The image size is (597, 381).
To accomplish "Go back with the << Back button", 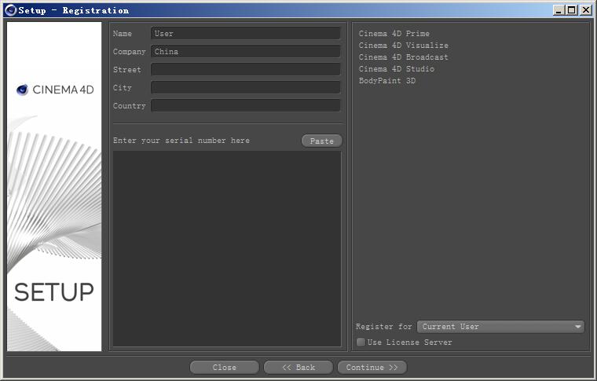I will (298, 368).
